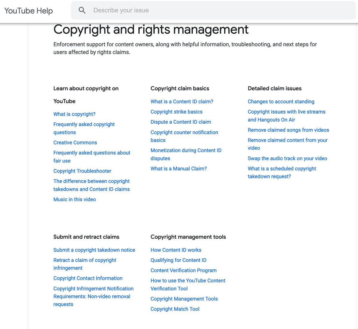Open 'Retract a claim of copyright infringement'

tap(85, 264)
